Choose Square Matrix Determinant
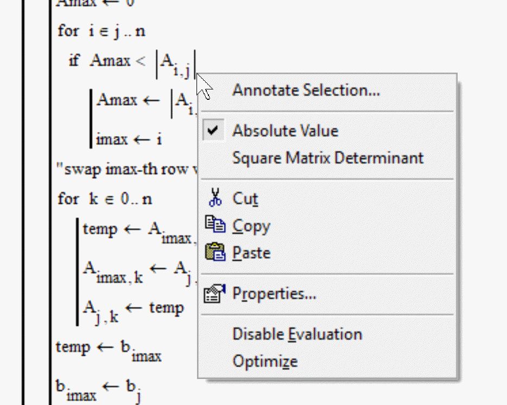The image size is (507, 405). coord(327,158)
